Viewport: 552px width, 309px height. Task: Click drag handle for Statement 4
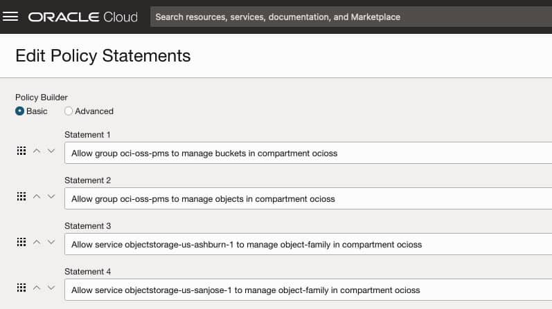click(21, 288)
